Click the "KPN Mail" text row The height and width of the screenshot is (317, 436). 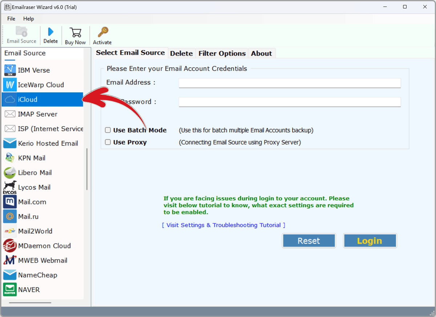pos(32,158)
